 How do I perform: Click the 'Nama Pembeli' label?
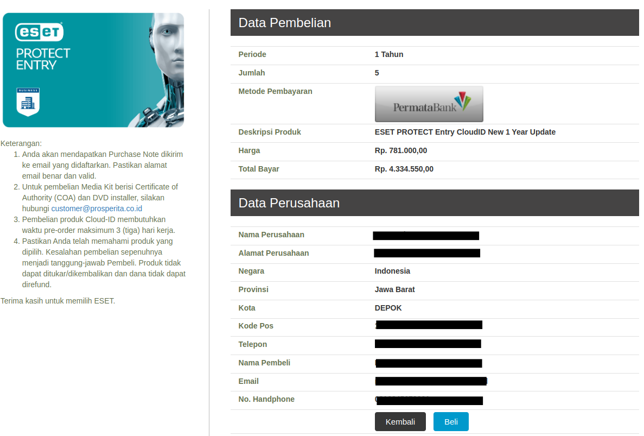264,363
